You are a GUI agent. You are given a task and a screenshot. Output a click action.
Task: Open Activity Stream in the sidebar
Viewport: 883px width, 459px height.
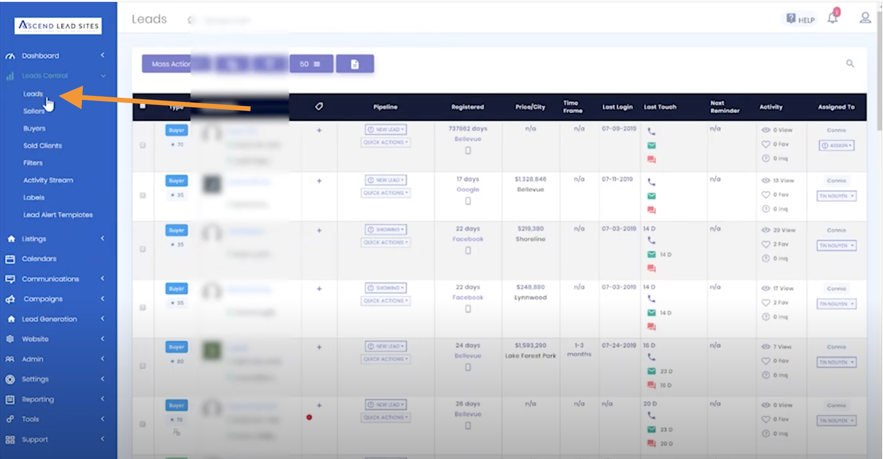[x=48, y=180]
